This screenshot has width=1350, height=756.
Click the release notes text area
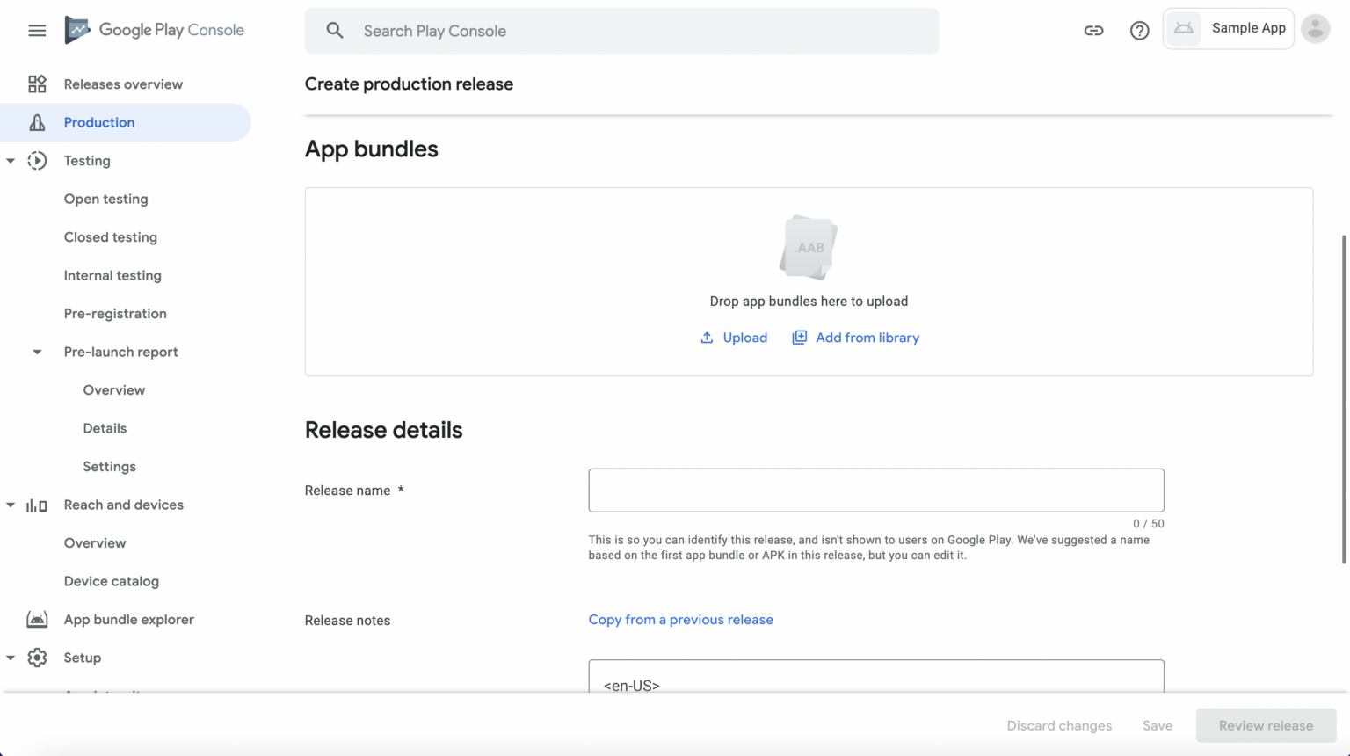876,677
